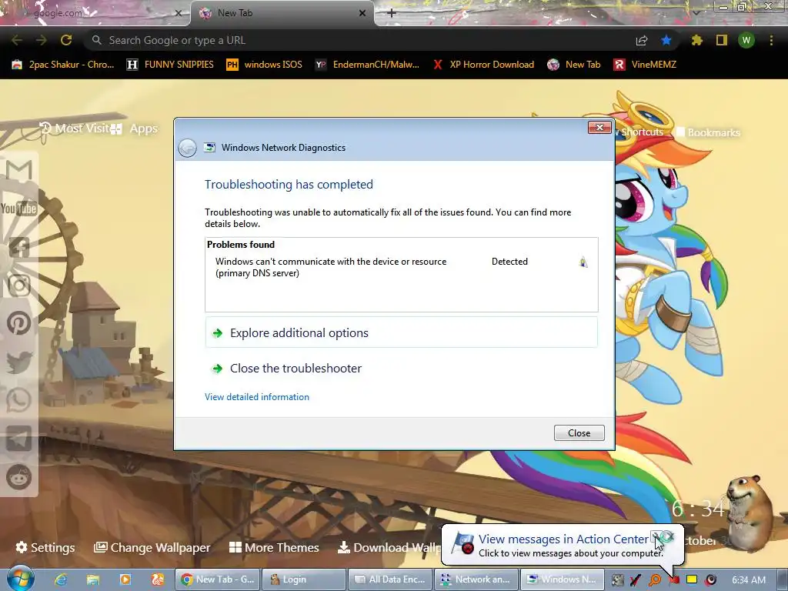Open FUNNY SNIPPIES bookmark
Viewport: 788px width, 591px height.
click(x=170, y=65)
